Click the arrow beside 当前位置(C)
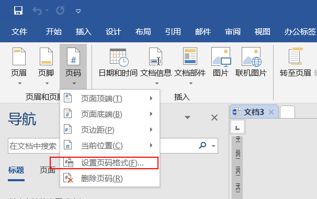 (x=151, y=145)
